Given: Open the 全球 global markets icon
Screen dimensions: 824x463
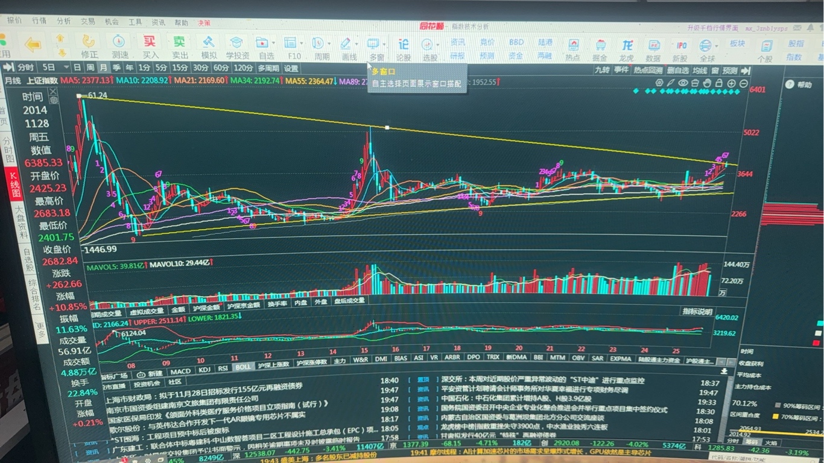Looking at the screenshot, I should [x=705, y=46].
